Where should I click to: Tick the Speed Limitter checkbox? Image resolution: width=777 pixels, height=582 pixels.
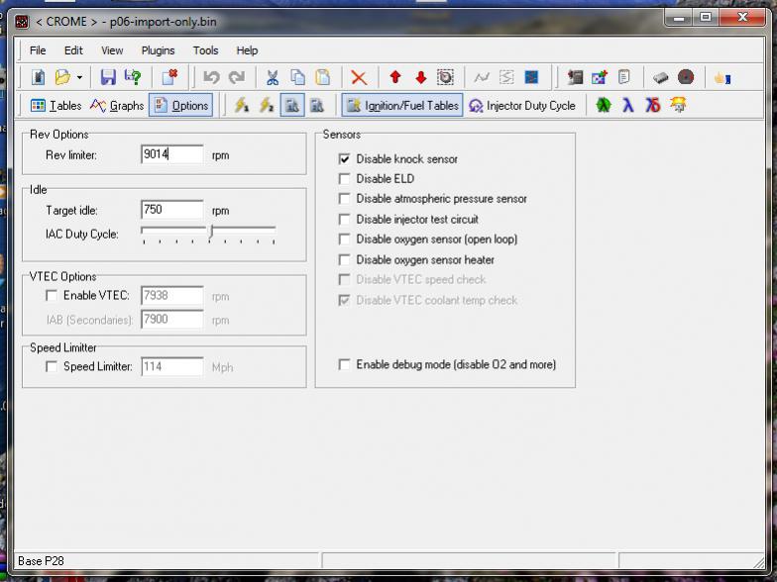[52, 366]
